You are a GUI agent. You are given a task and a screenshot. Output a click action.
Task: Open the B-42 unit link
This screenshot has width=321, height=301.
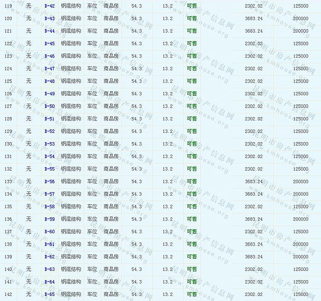49,6
